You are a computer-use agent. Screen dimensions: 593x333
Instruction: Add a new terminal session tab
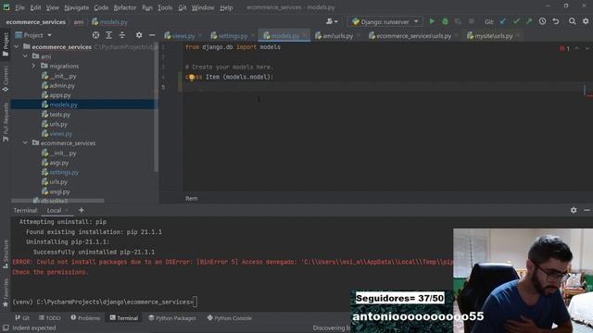pos(82,210)
